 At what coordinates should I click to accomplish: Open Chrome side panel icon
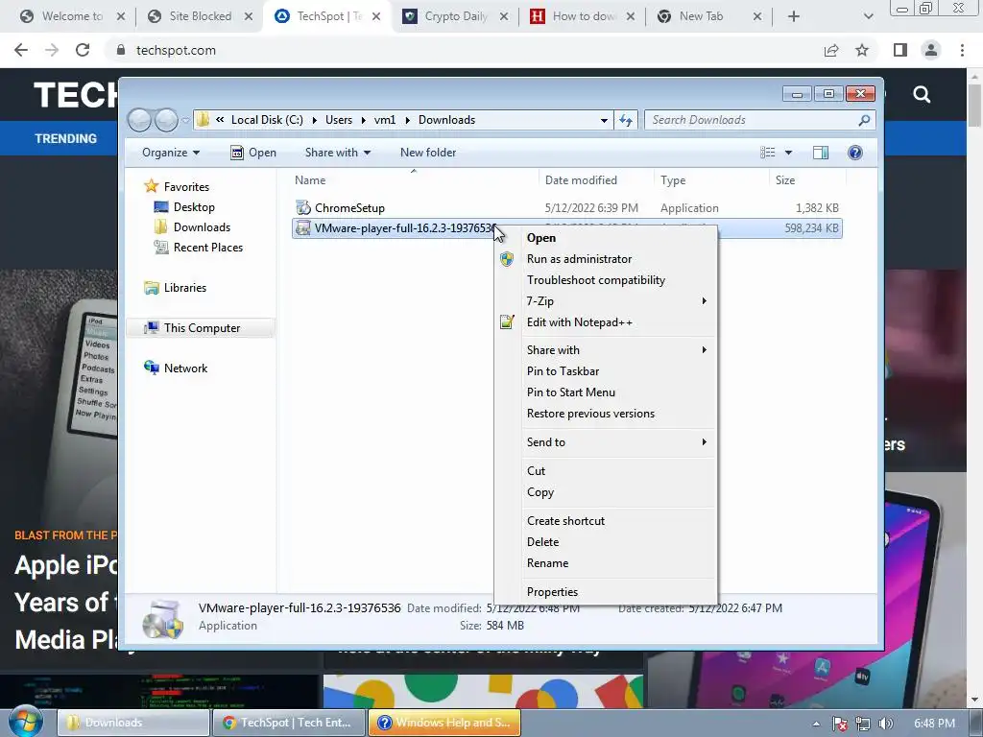click(x=900, y=50)
